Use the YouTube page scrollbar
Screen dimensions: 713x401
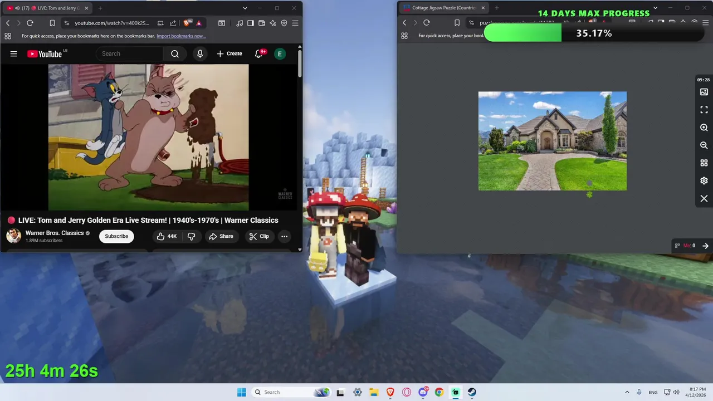tap(300, 64)
